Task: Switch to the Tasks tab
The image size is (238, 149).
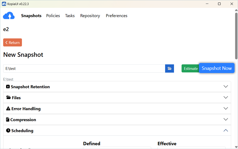Action: [x=70, y=16]
